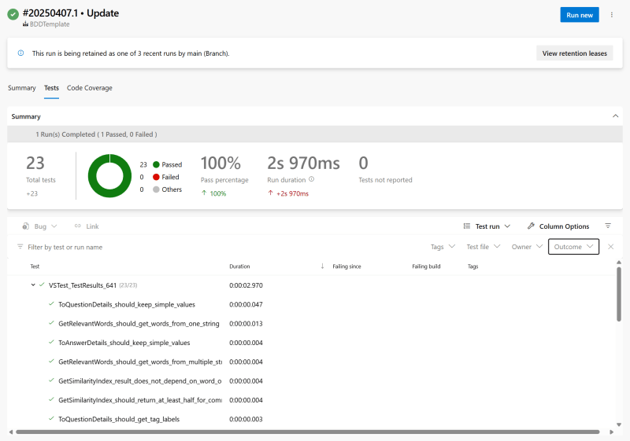Select test GetSimilarityIndex_should_return_at_least_half
This screenshot has height=441, width=630.
point(140,400)
